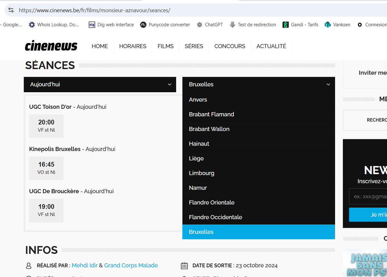Screen dimensions: 387x277
Task: Select Brabant Wallon in region list
Action: point(259,129)
